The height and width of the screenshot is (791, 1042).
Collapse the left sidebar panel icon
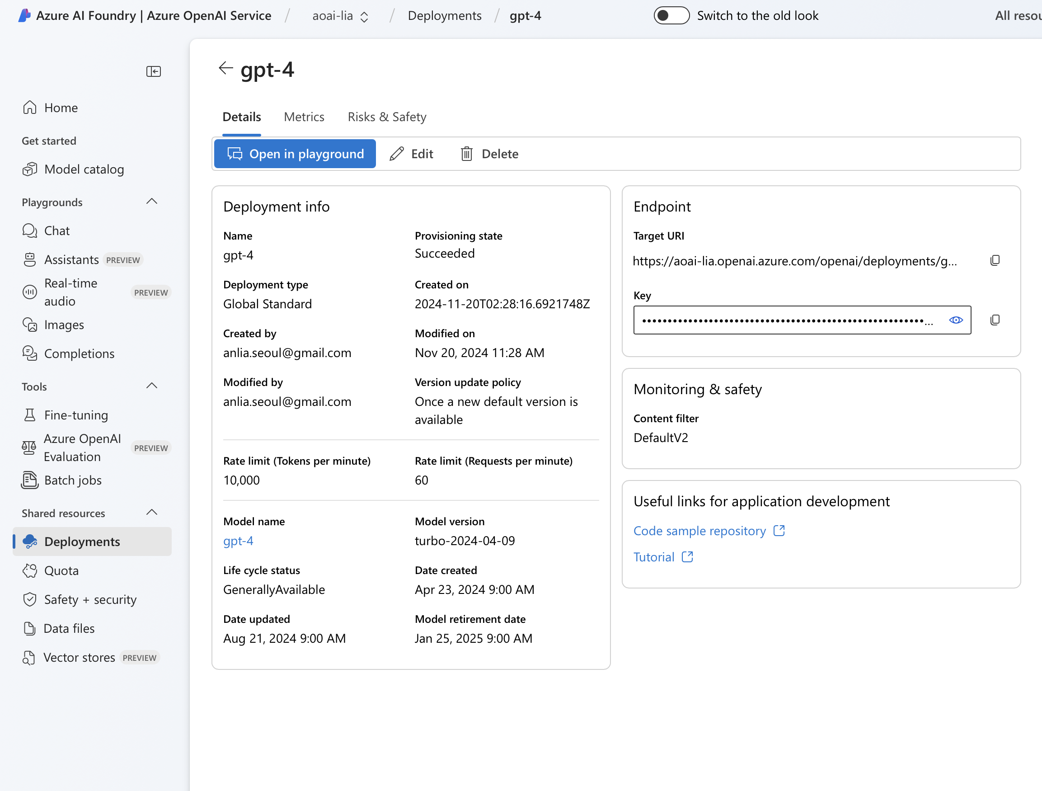tap(154, 71)
